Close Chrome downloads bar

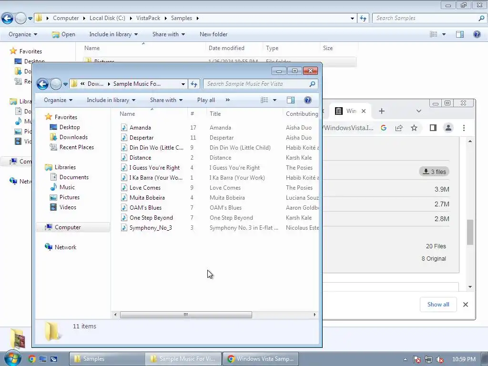click(465, 305)
